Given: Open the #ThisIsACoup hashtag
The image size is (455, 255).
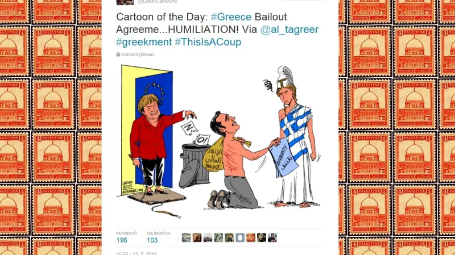Looking at the screenshot, I should 208,42.
